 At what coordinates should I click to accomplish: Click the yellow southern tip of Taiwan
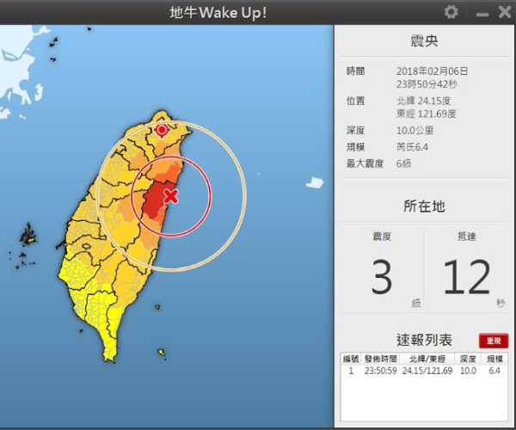click(109, 350)
